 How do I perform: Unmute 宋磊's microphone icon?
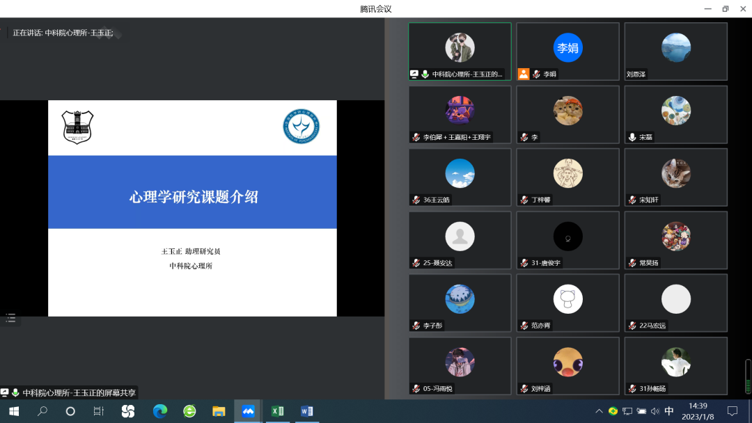631,136
